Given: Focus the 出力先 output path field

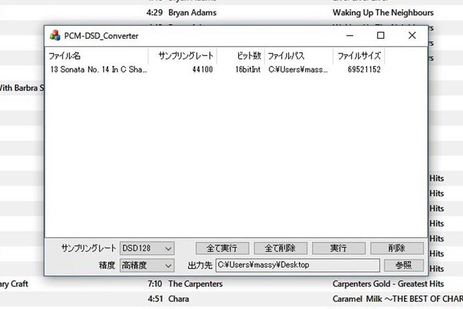Looking at the screenshot, I should pos(297,265).
